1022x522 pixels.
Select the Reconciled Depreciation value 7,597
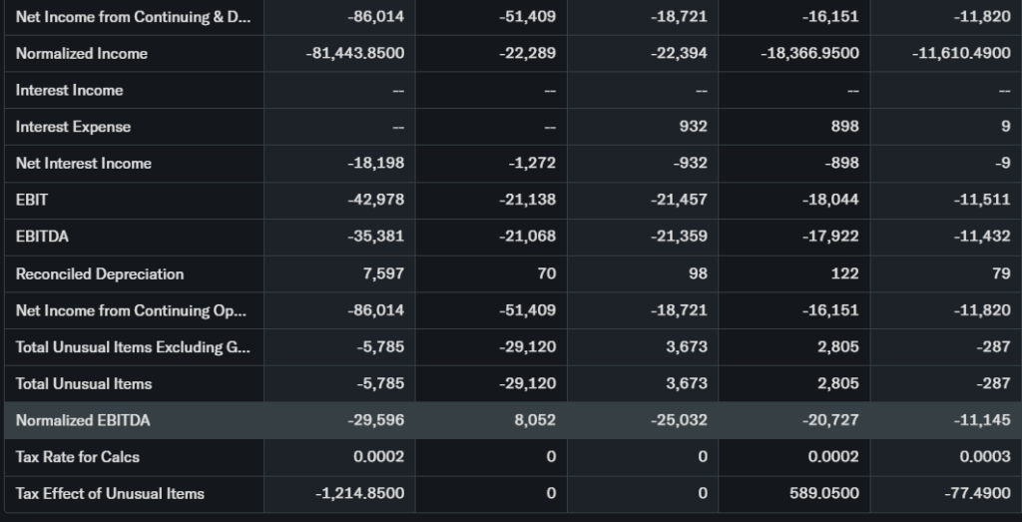[384, 273]
